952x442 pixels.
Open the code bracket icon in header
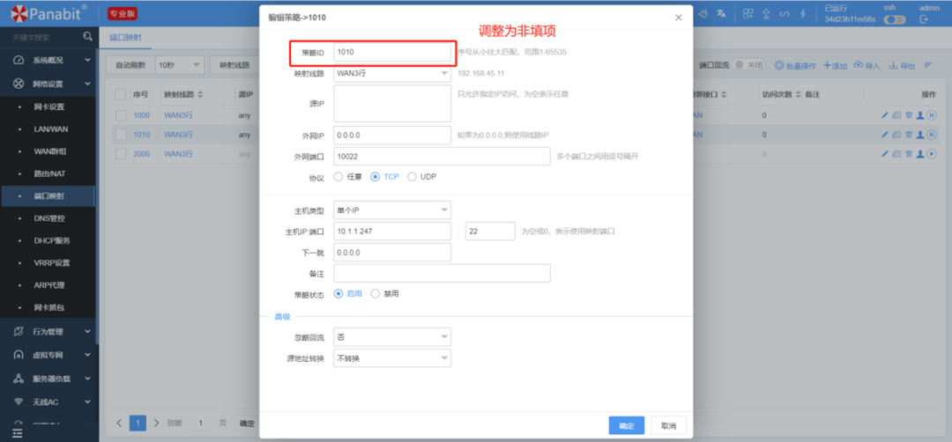[785, 13]
